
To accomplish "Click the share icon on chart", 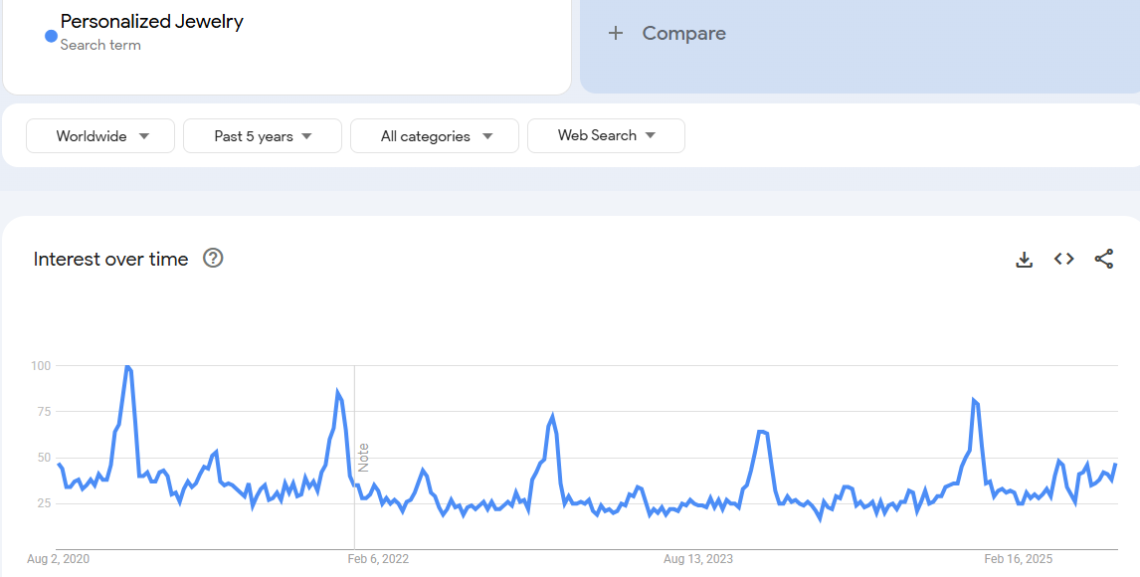I will pyautogui.click(x=1103, y=260).
